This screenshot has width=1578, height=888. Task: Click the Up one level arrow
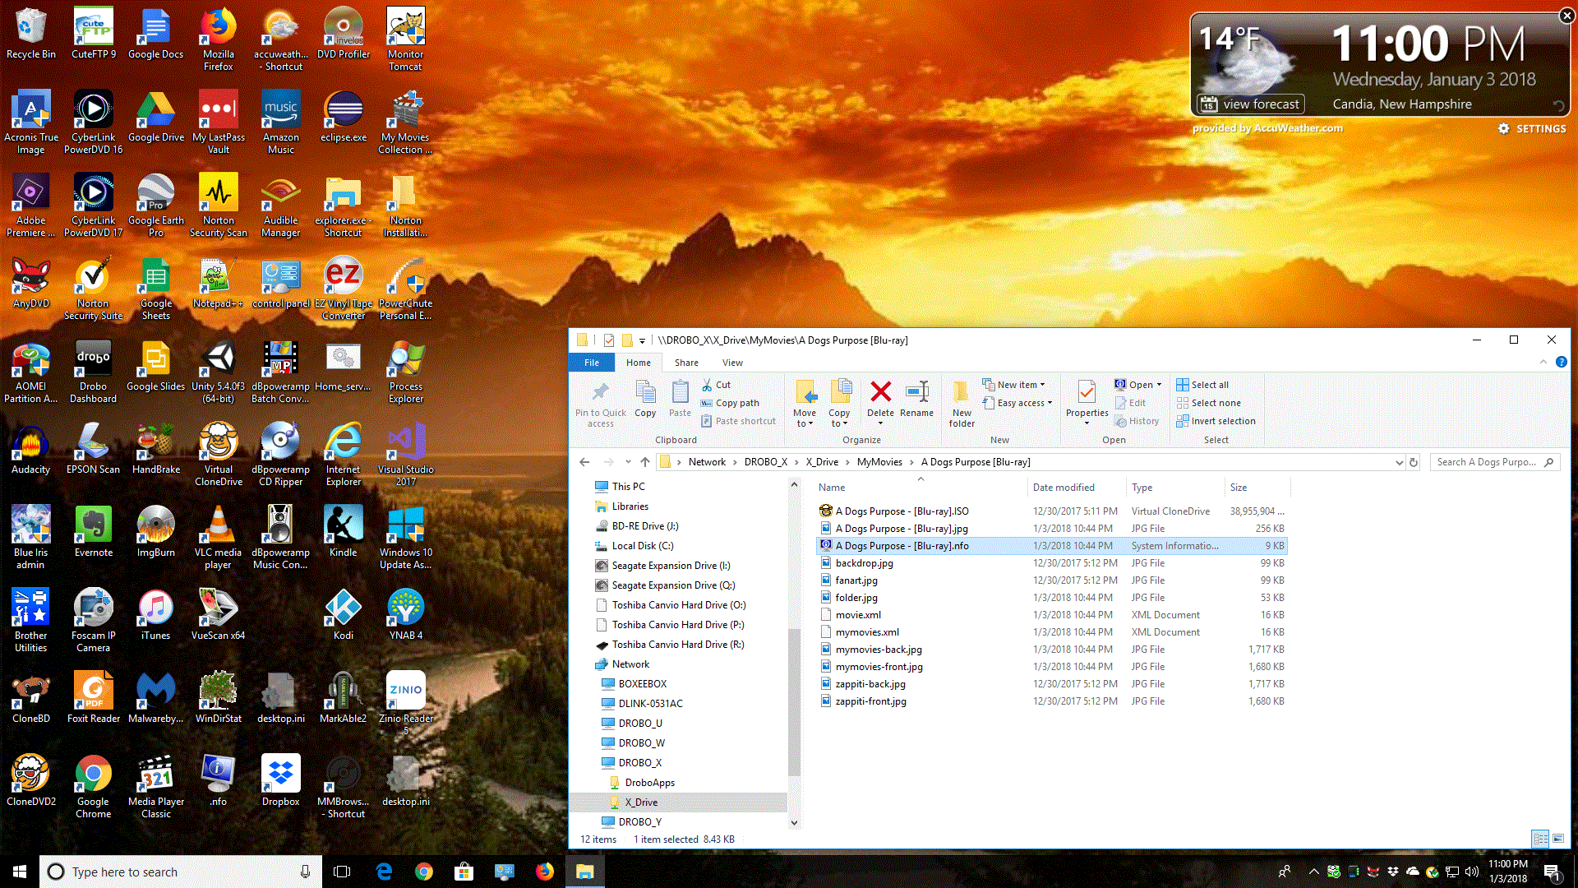point(645,462)
